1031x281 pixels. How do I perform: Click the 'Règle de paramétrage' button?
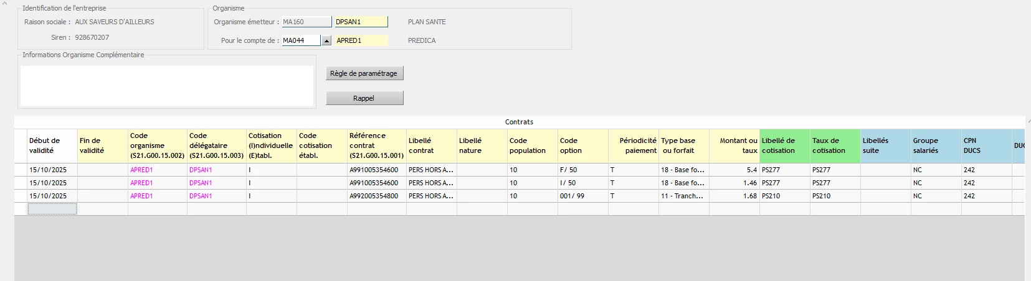pos(364,73)
